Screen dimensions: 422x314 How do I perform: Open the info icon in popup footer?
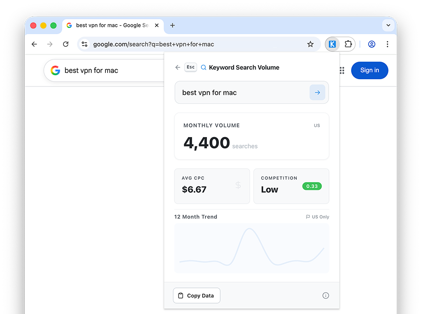325,295
